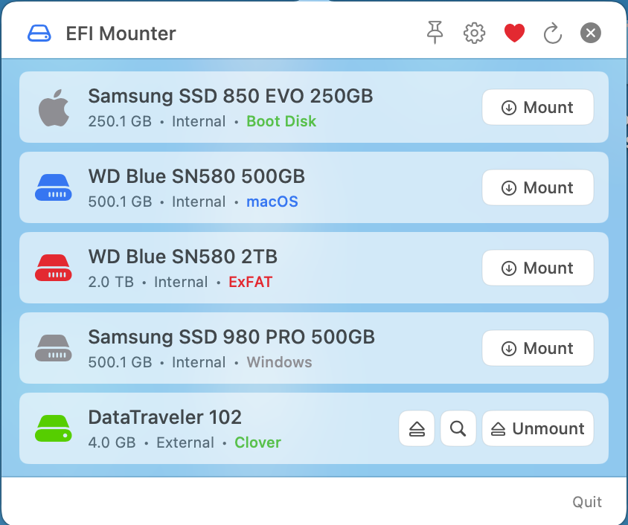Select the DataTraveler 102 name
628x525 pixels.
pos(165,417)
